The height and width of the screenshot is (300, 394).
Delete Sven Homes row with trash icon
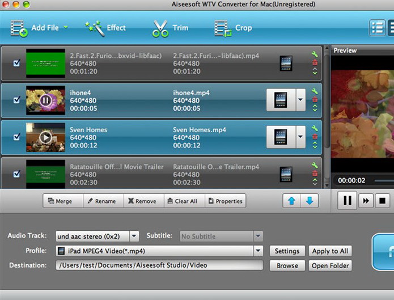click(315, 137)
